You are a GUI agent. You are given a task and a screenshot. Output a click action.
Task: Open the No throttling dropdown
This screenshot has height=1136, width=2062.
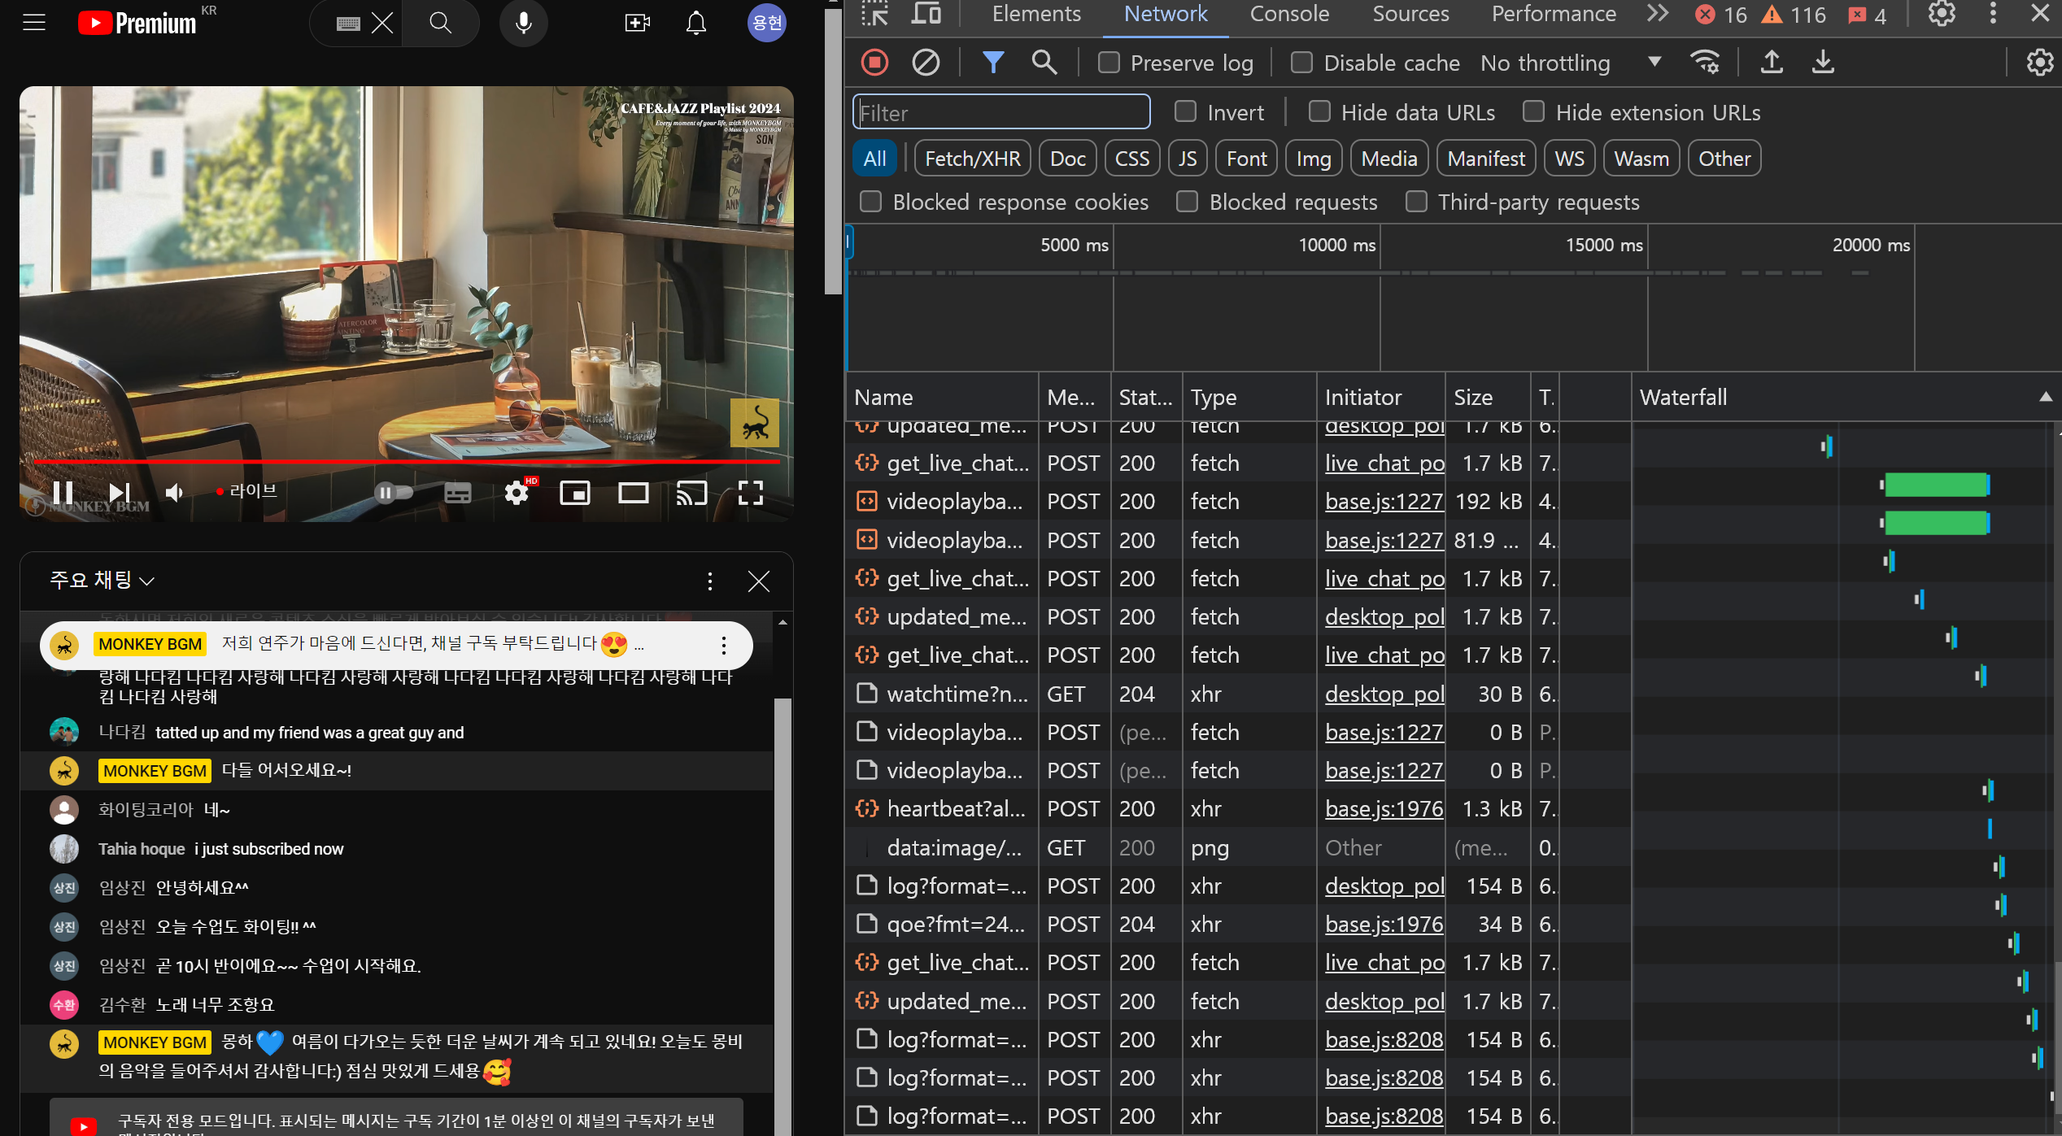tap(1570, 63)
